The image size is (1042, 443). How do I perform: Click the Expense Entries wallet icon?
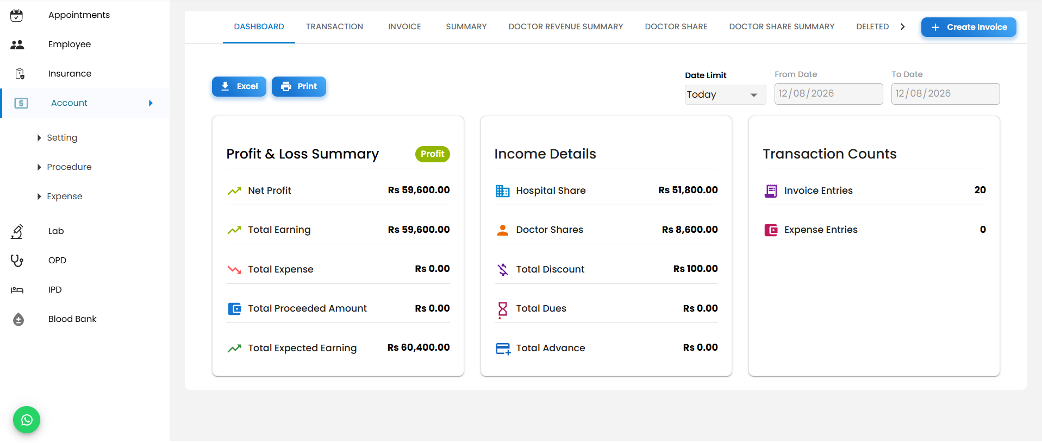pos(771,230)
